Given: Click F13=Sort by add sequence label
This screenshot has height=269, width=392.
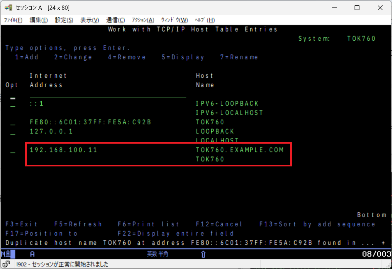Looking at the screenshot, I should click(x=317, y=224).
